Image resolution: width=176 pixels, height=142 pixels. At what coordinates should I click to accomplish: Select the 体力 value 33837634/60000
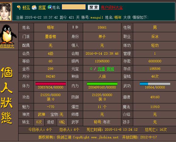(x=50, y=87)
